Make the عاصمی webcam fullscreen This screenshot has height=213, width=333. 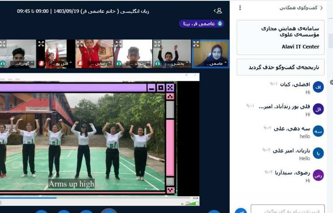point(196,44)
